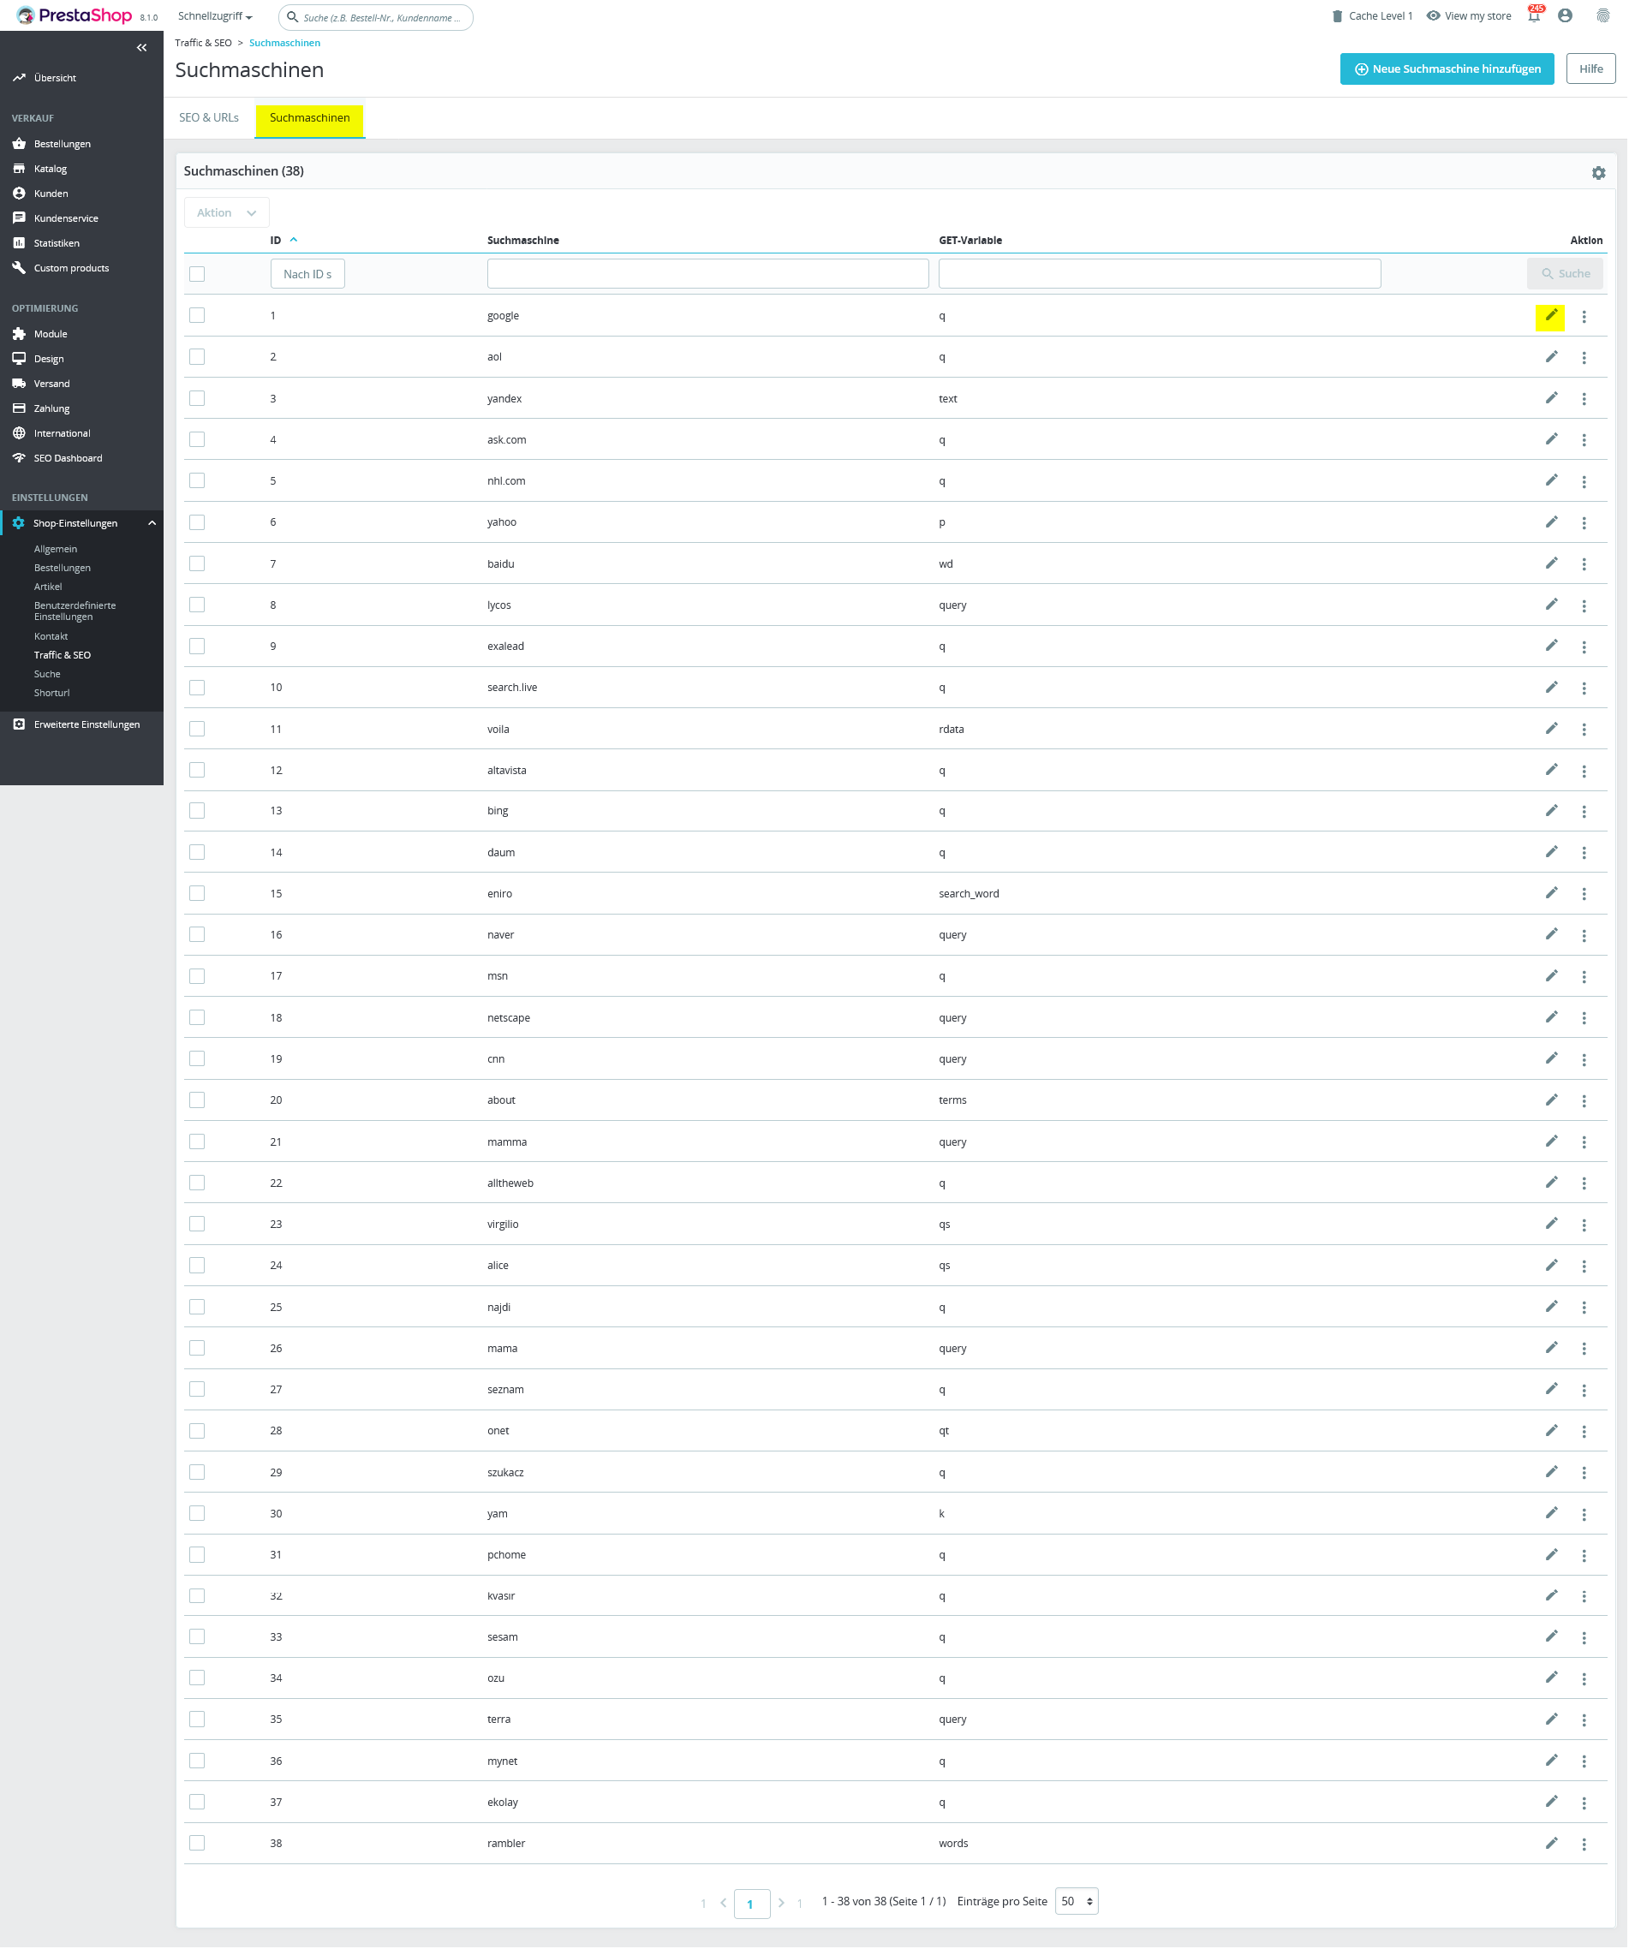This screenshot has width=1629, height=1949.
Task: Open View my store link
Action: pos(1471,15)
